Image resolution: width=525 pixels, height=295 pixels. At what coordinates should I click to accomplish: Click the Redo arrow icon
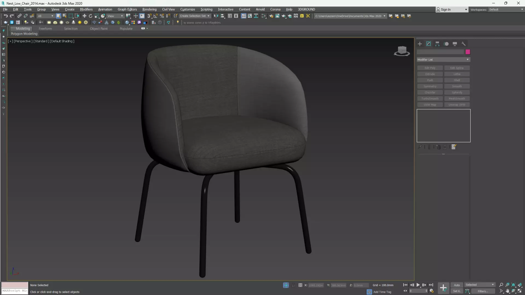click(x=12, y=16)
